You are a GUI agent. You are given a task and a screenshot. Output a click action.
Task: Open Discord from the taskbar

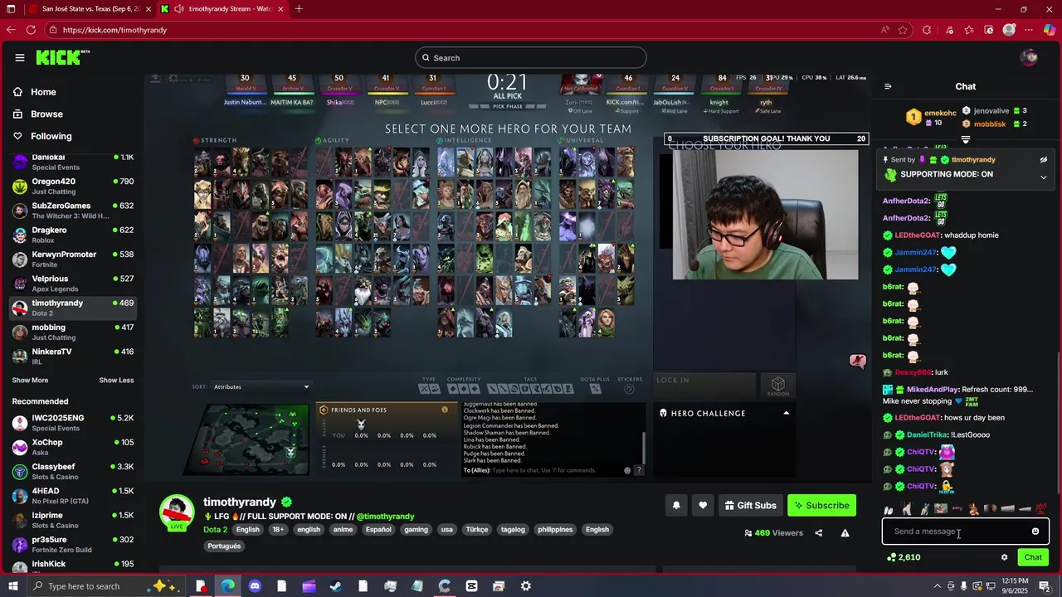point(255,586)
